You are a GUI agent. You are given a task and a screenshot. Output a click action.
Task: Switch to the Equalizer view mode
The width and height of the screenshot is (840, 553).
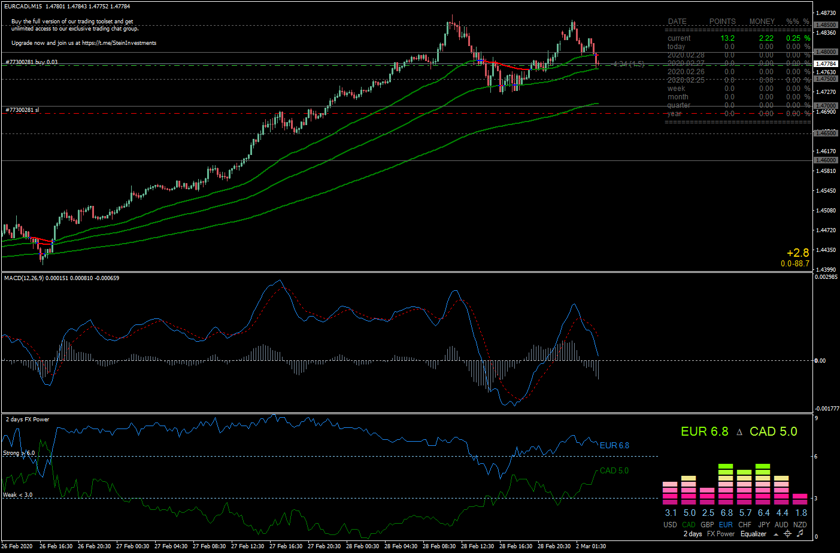[753, 534]
